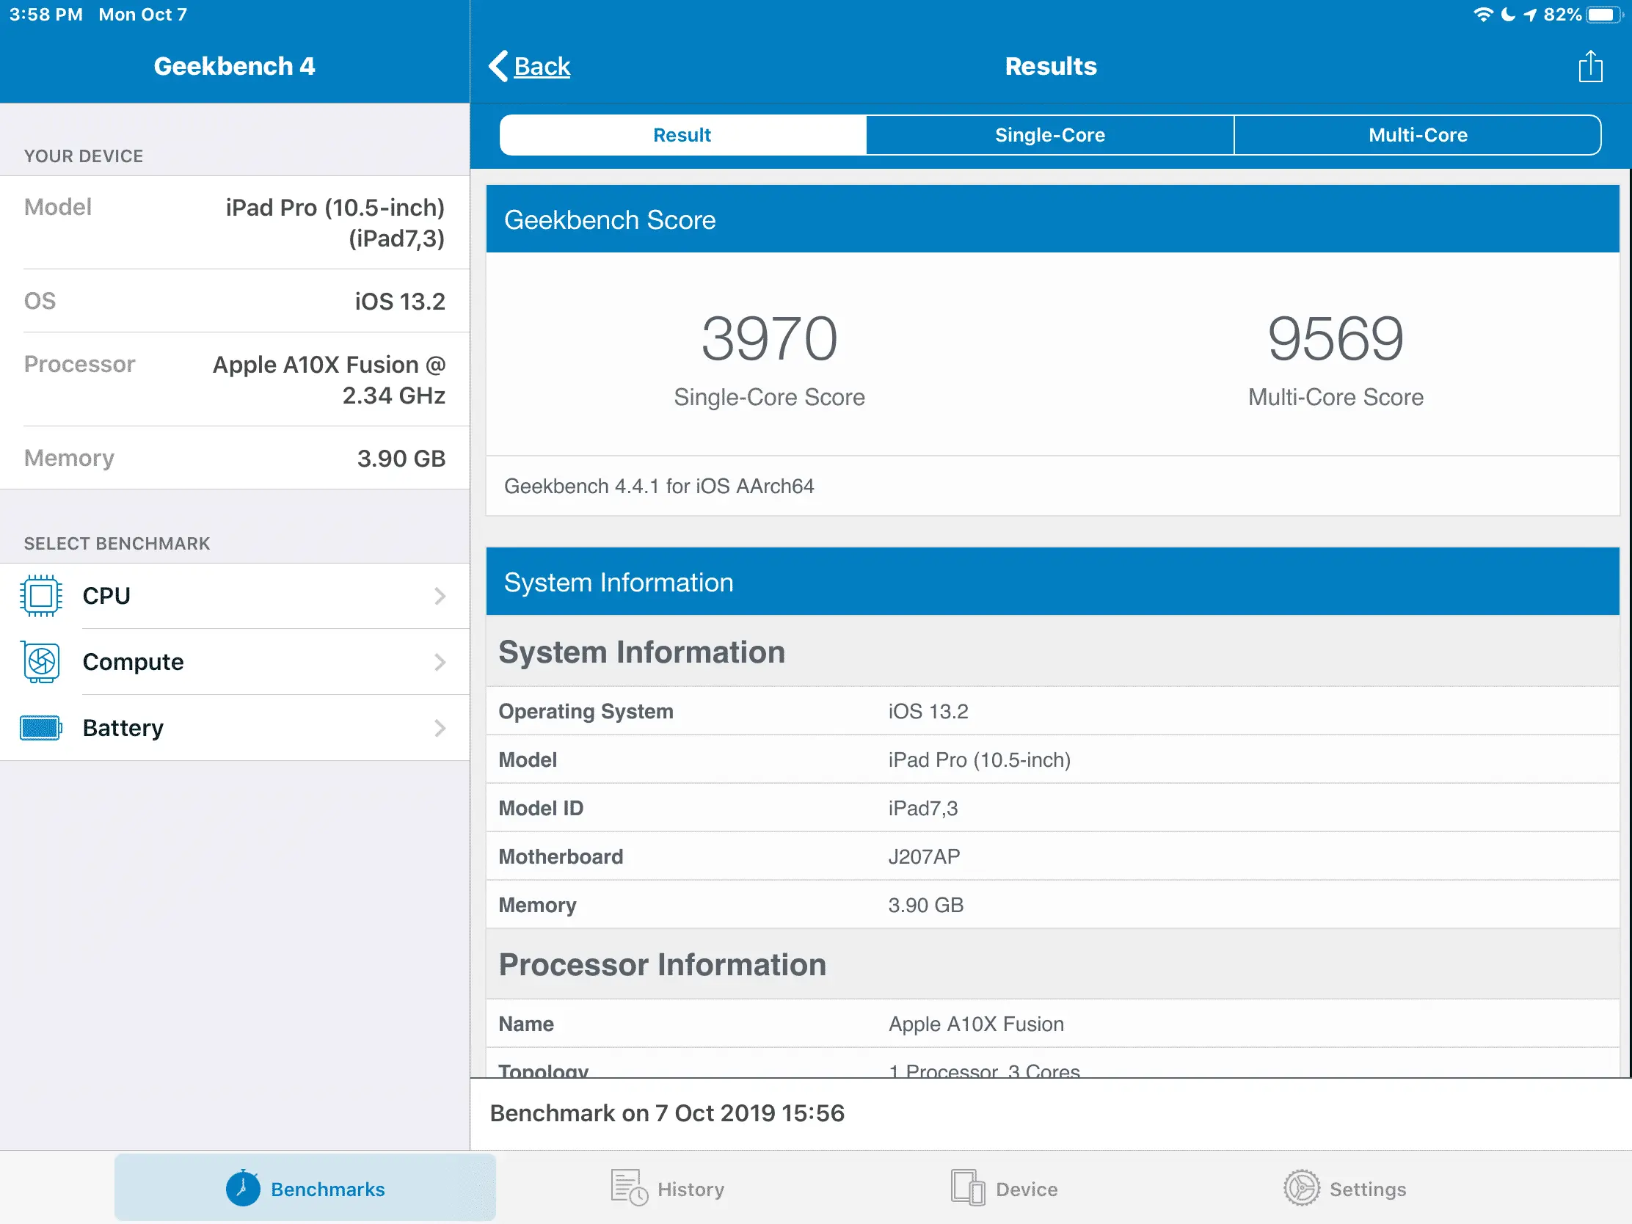Go Back from Results
Viewport: 1632px width, 1224px height.
pos(542,66)
